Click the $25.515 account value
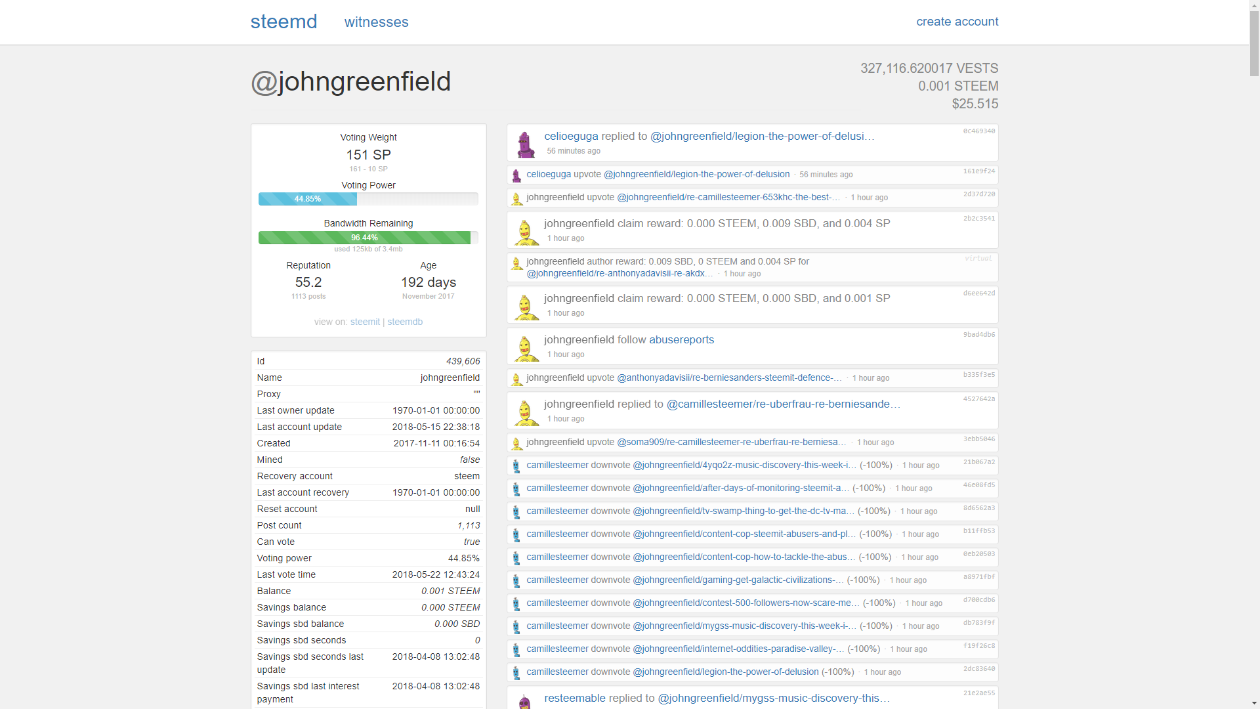1260x709 pixels. click(975, 104)
